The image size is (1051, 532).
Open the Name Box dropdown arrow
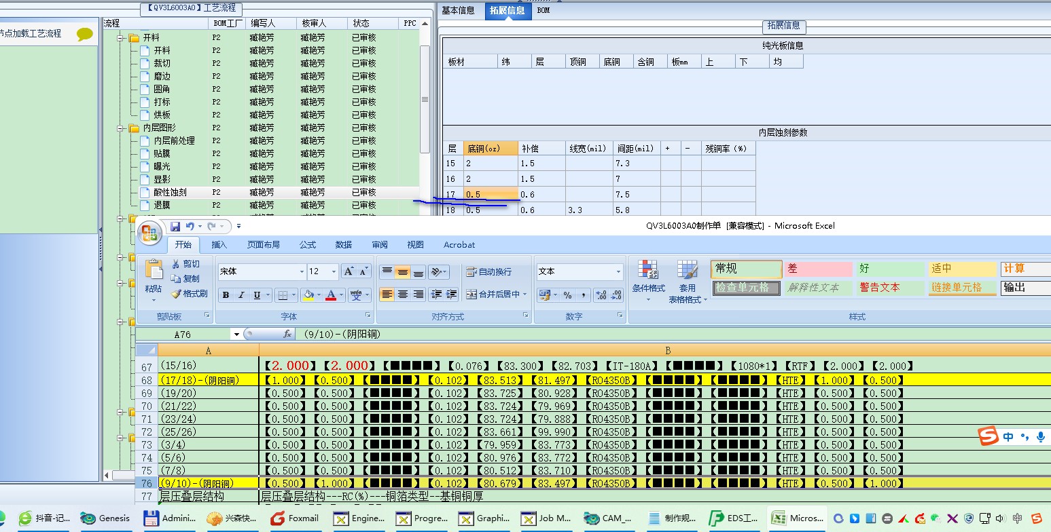236,334
